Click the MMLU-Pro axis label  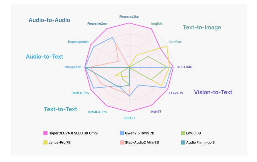coord(80,93)
